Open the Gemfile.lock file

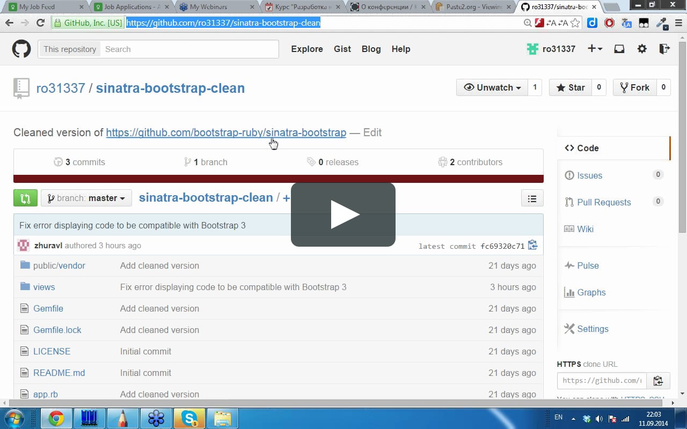[57, 330]
